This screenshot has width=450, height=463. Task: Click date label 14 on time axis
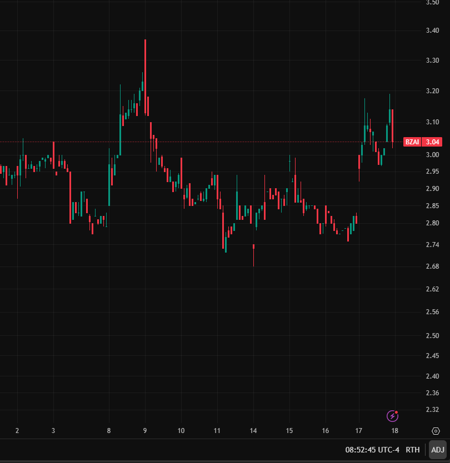pyautogui.click(x=253, y=431)
